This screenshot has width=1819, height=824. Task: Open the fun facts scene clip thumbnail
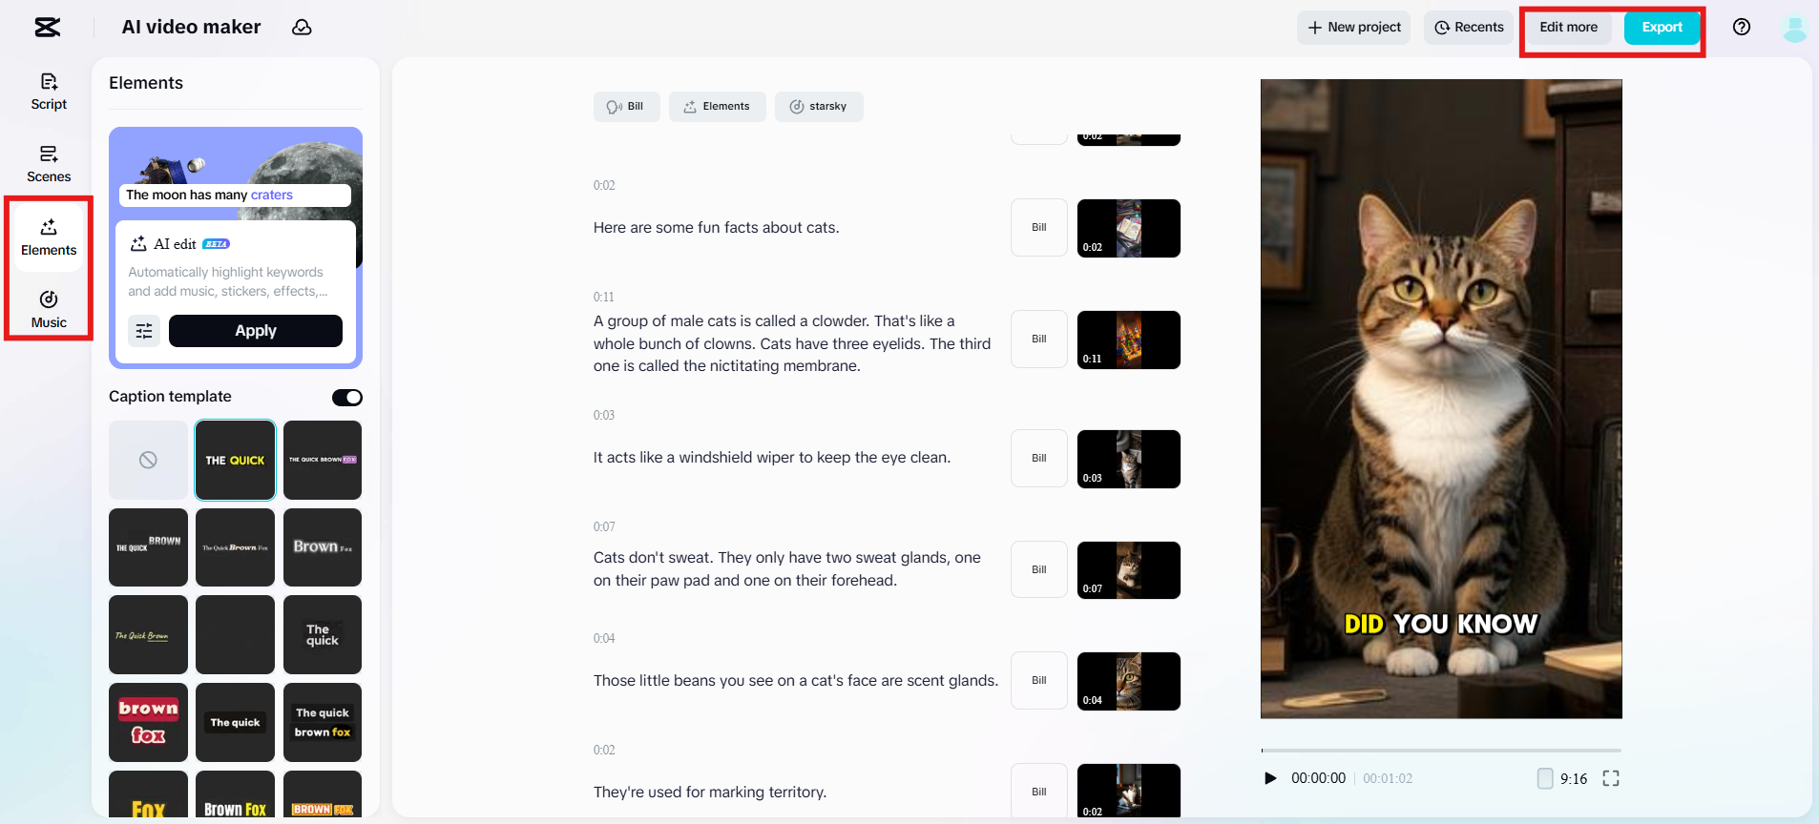(1129, 228)
